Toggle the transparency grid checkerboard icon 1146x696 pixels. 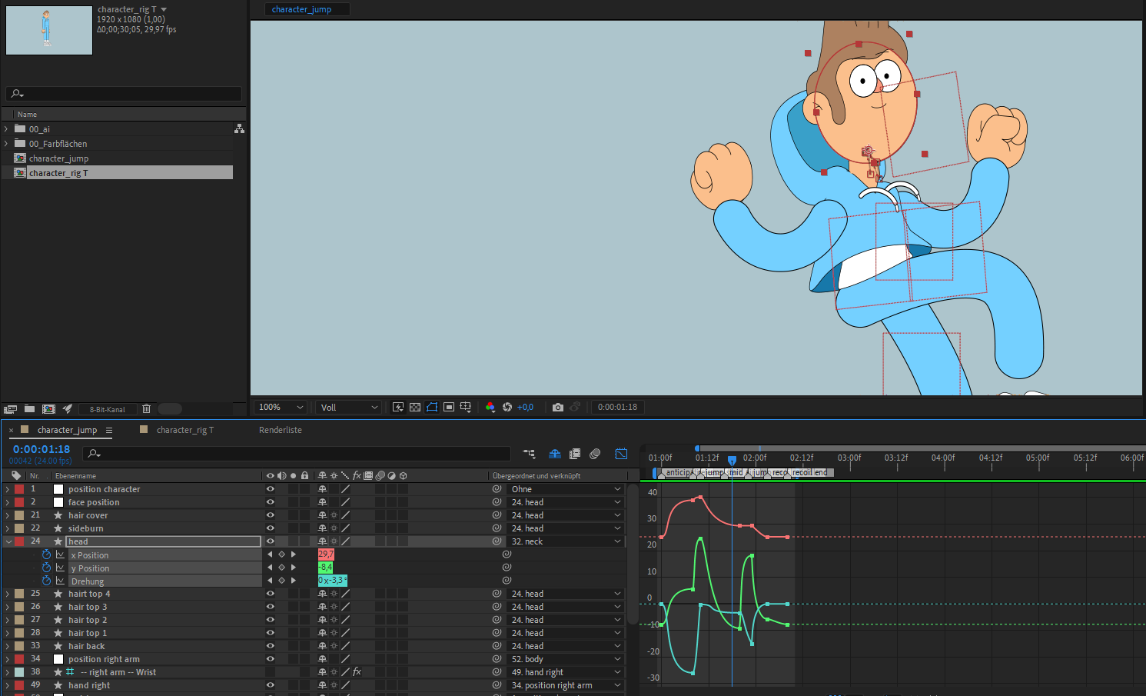pos(415,408)
